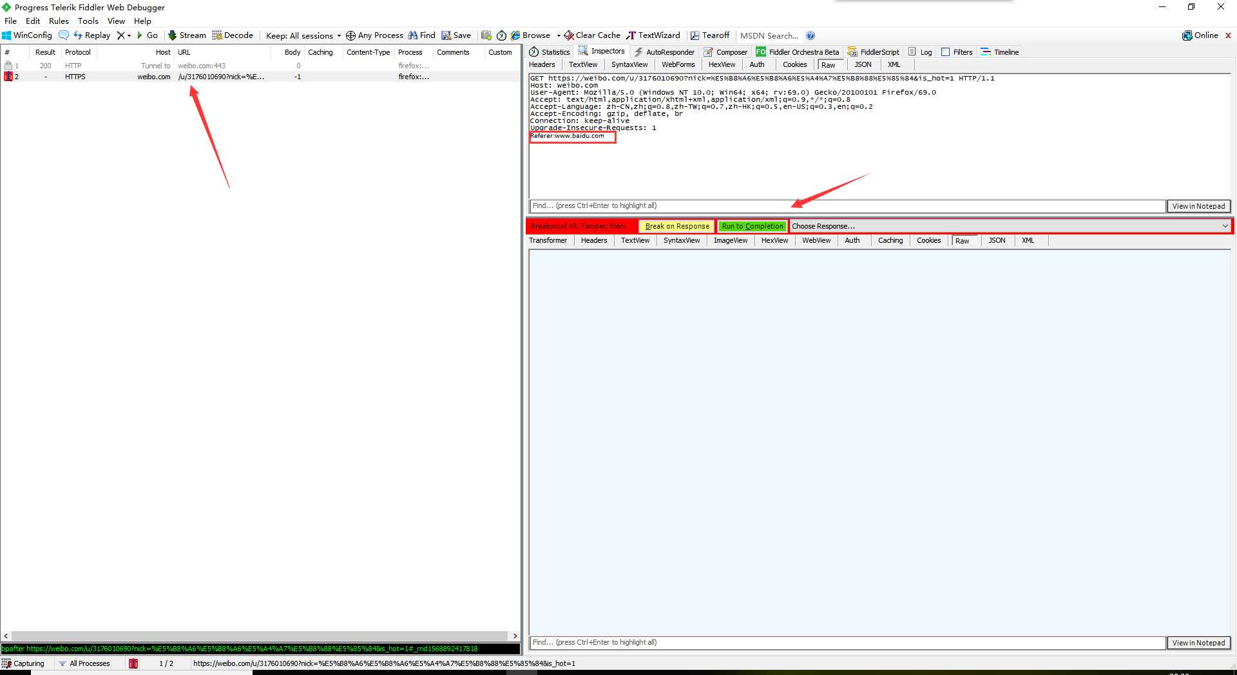This screenshot has height=675, width=1237.
Task: Open TextWizard tool
Action: [x=653, y=35]
